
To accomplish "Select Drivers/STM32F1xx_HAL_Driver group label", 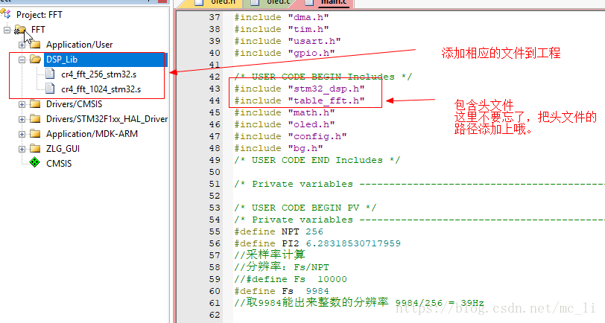I will 107,119.
